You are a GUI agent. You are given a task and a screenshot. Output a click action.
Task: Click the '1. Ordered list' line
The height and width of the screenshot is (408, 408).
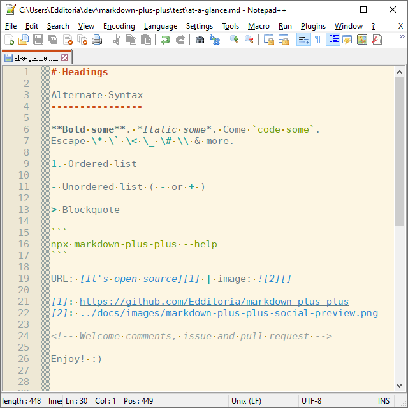pos(94,164)
